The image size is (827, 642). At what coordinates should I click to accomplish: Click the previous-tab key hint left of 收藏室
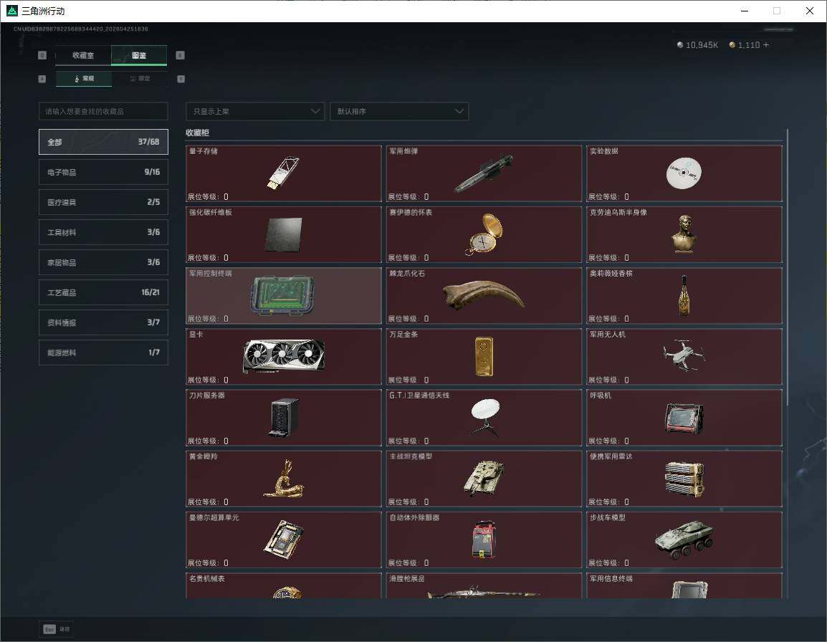point(42,55)
